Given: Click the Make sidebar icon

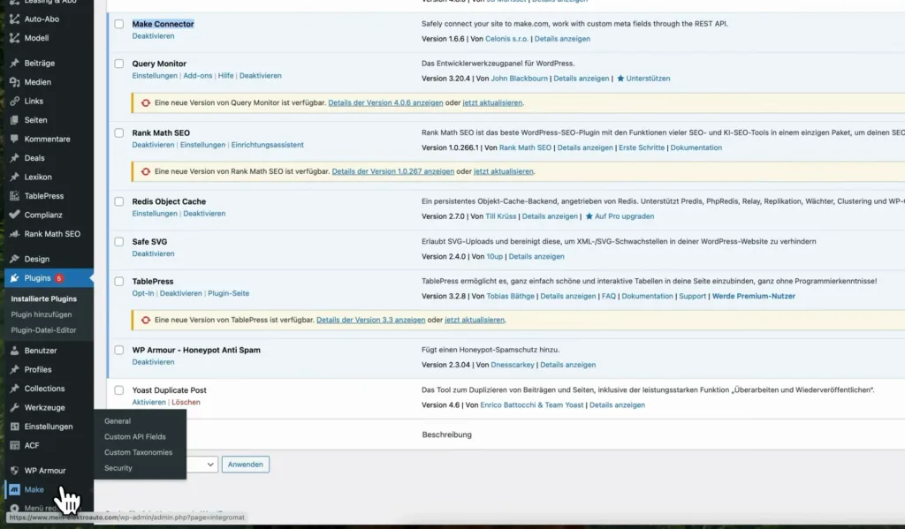Looking at the screenshot, I should click(x=14, y=489).
